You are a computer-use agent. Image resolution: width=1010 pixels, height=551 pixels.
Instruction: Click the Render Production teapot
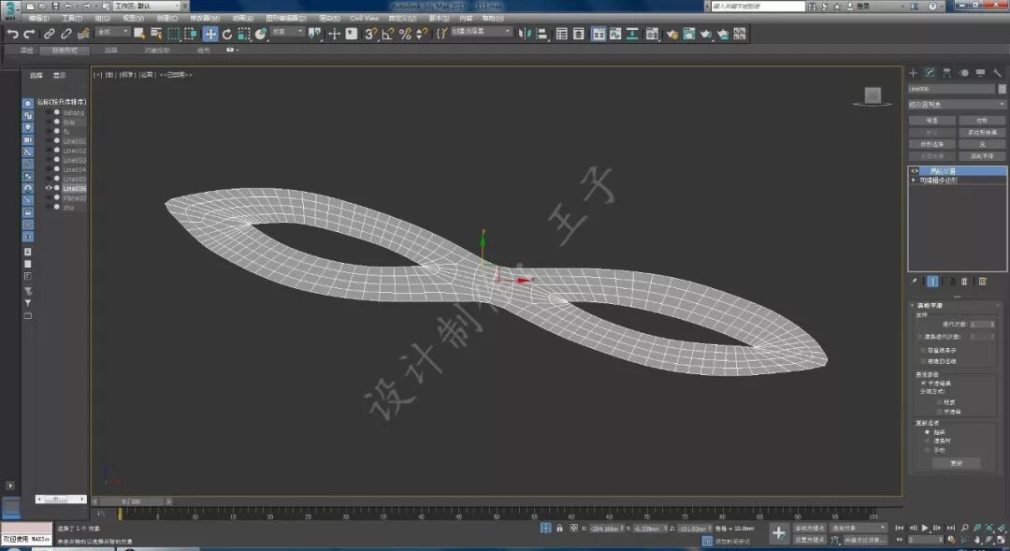coord(706,34)
